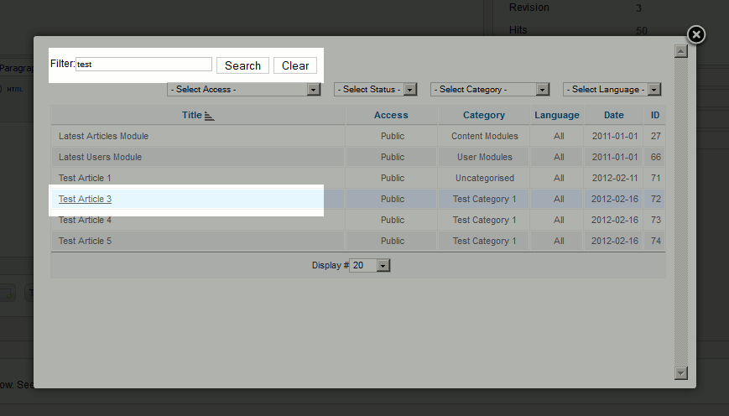Open the Display # count dropdown
Image resolution: width=729 pixels, height=416 pixels.
coord(370,265)
